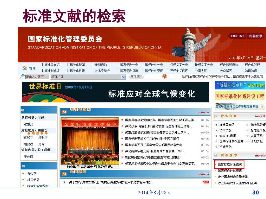Click the 信息查询 section header icon

point(215,155)
